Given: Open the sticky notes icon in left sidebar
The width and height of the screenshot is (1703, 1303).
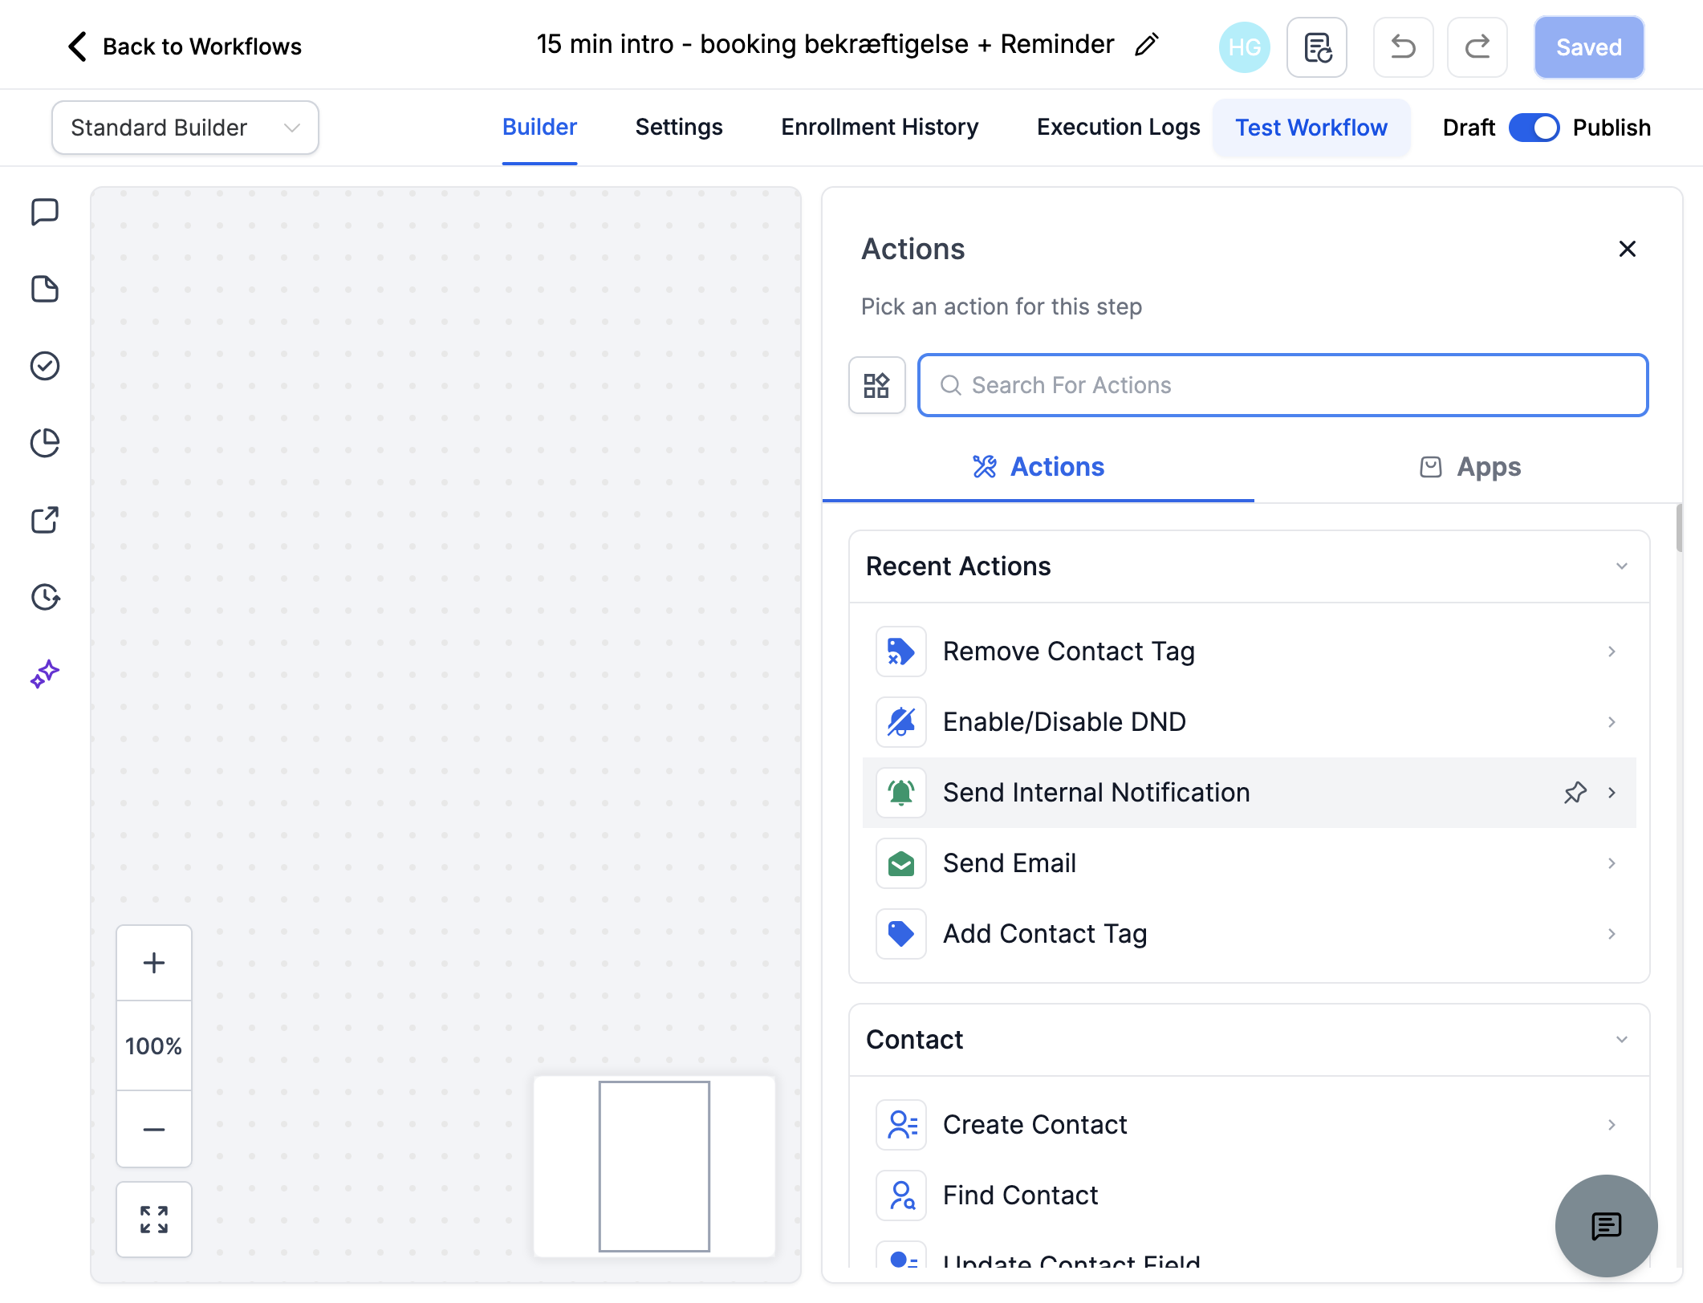Looking at the screenshot, I should (x=45, y=289).
